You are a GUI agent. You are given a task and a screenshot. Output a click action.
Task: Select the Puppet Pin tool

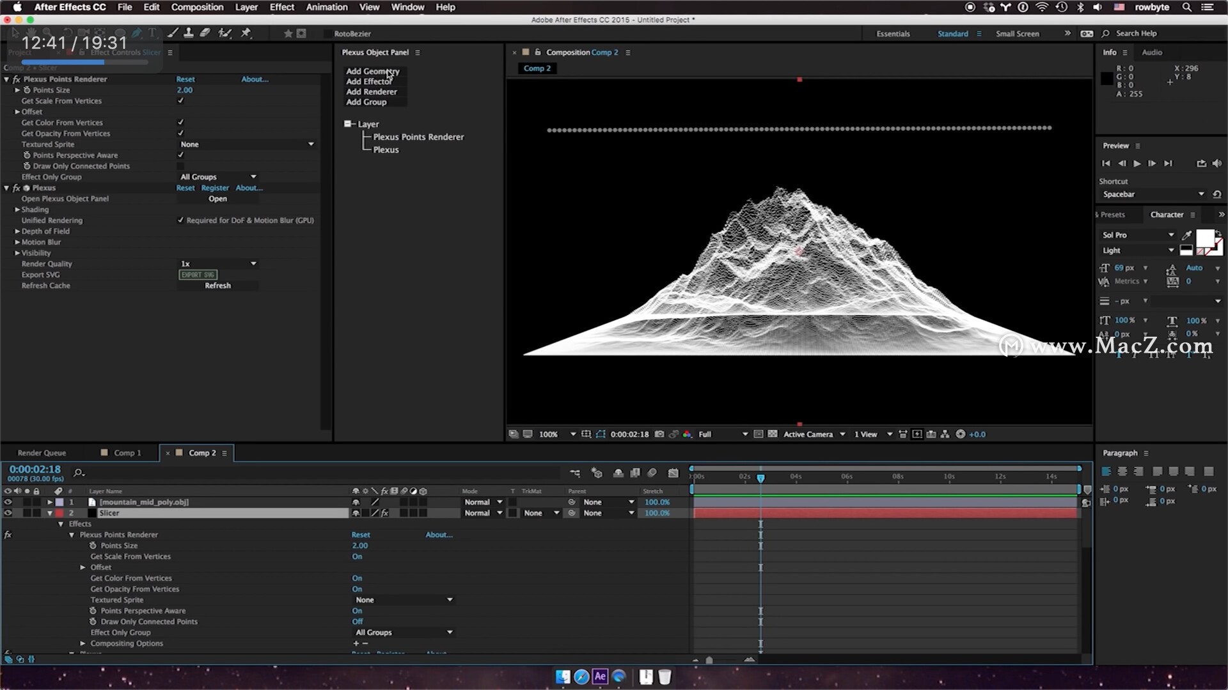point(246,33)
